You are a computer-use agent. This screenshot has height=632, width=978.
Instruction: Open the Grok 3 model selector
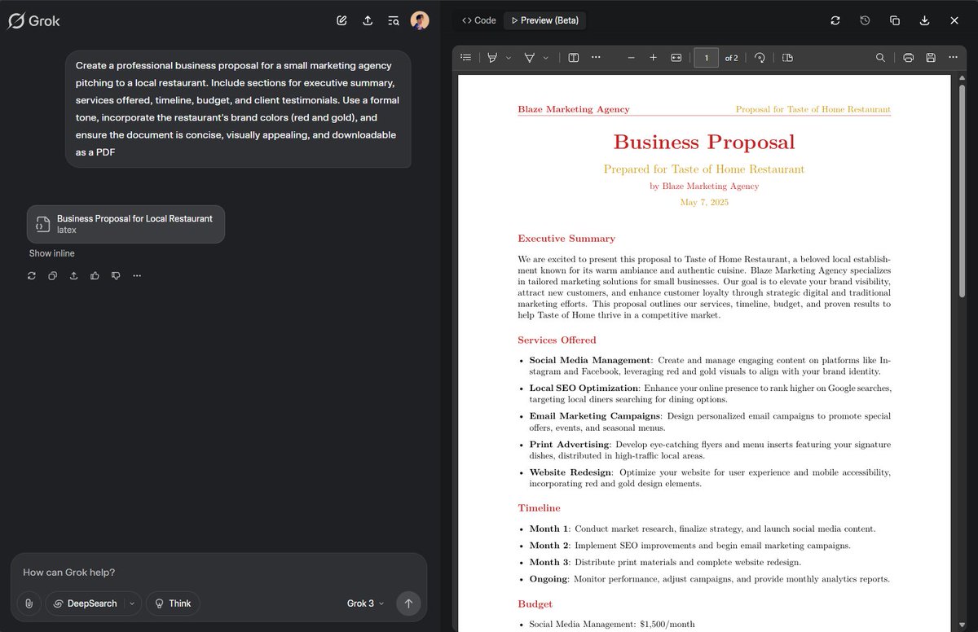tap(365, 603)
